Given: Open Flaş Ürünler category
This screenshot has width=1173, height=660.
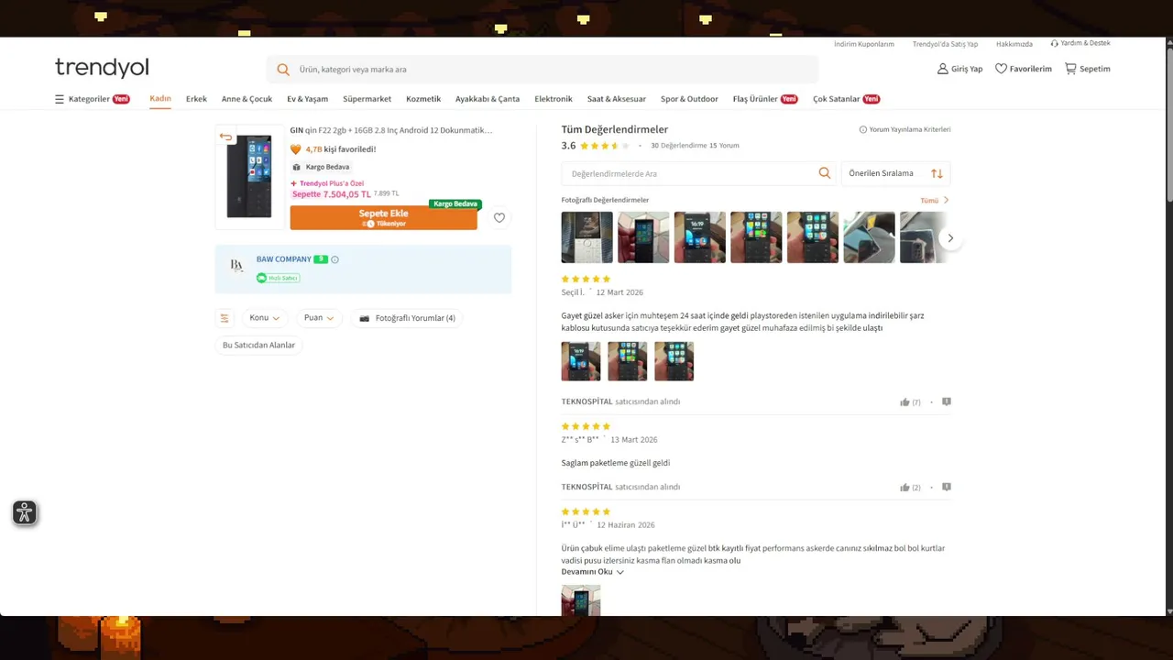Looking at the screenshot, I should click(765, 99).
